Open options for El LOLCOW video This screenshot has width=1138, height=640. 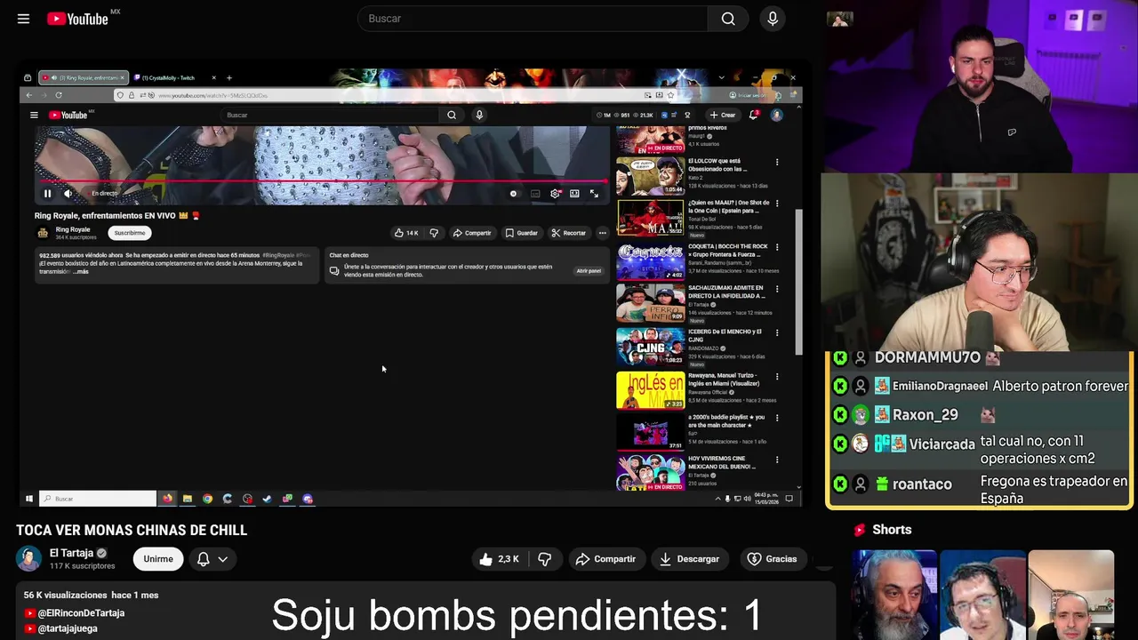(777, 163)
